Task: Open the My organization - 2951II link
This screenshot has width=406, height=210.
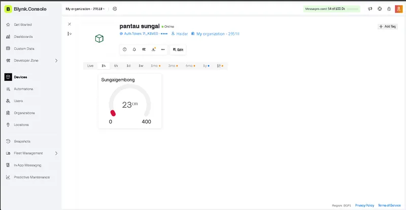Action: pos(215,34)
